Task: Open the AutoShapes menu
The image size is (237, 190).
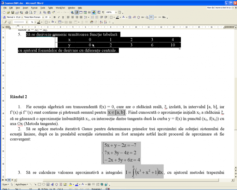Action: click(21, 184)
